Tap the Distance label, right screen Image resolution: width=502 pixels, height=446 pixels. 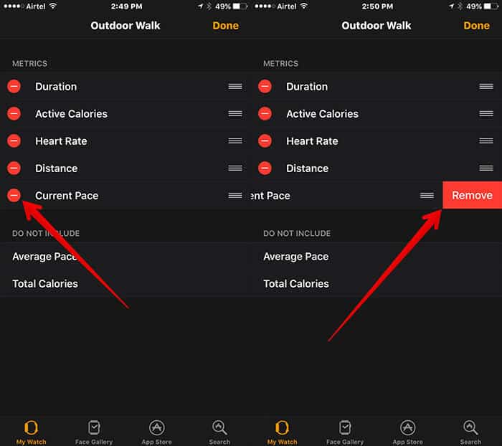pyautogui.click(x=308, y=168)
